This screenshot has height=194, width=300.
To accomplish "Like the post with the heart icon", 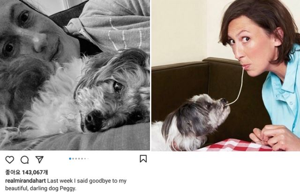I will 9,160.
